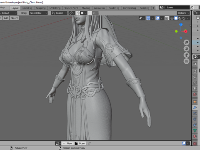
Task: Open the Object Constraints tab
Action: [195, 125]
